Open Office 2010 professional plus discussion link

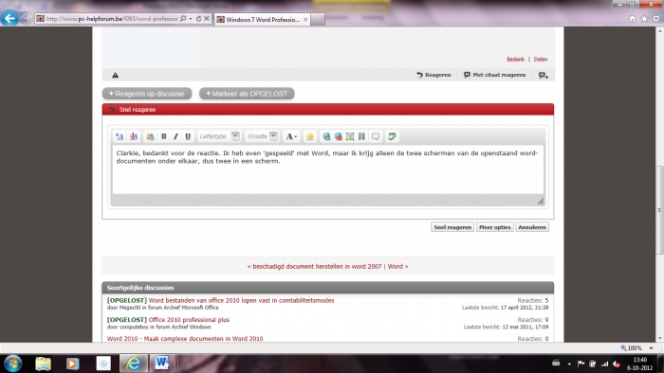click(x=189, y=320)
